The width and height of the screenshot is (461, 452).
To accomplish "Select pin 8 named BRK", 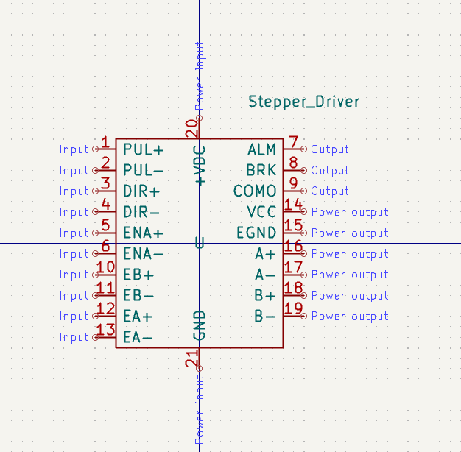I will (x=261, y=170).
